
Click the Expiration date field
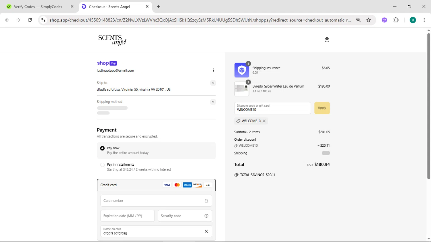[128, 216]
